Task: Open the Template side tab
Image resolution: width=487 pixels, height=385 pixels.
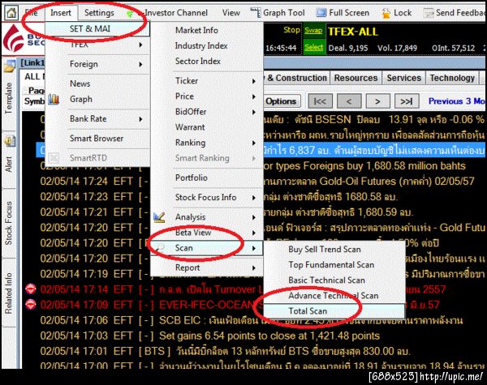Action: (8, 98)
